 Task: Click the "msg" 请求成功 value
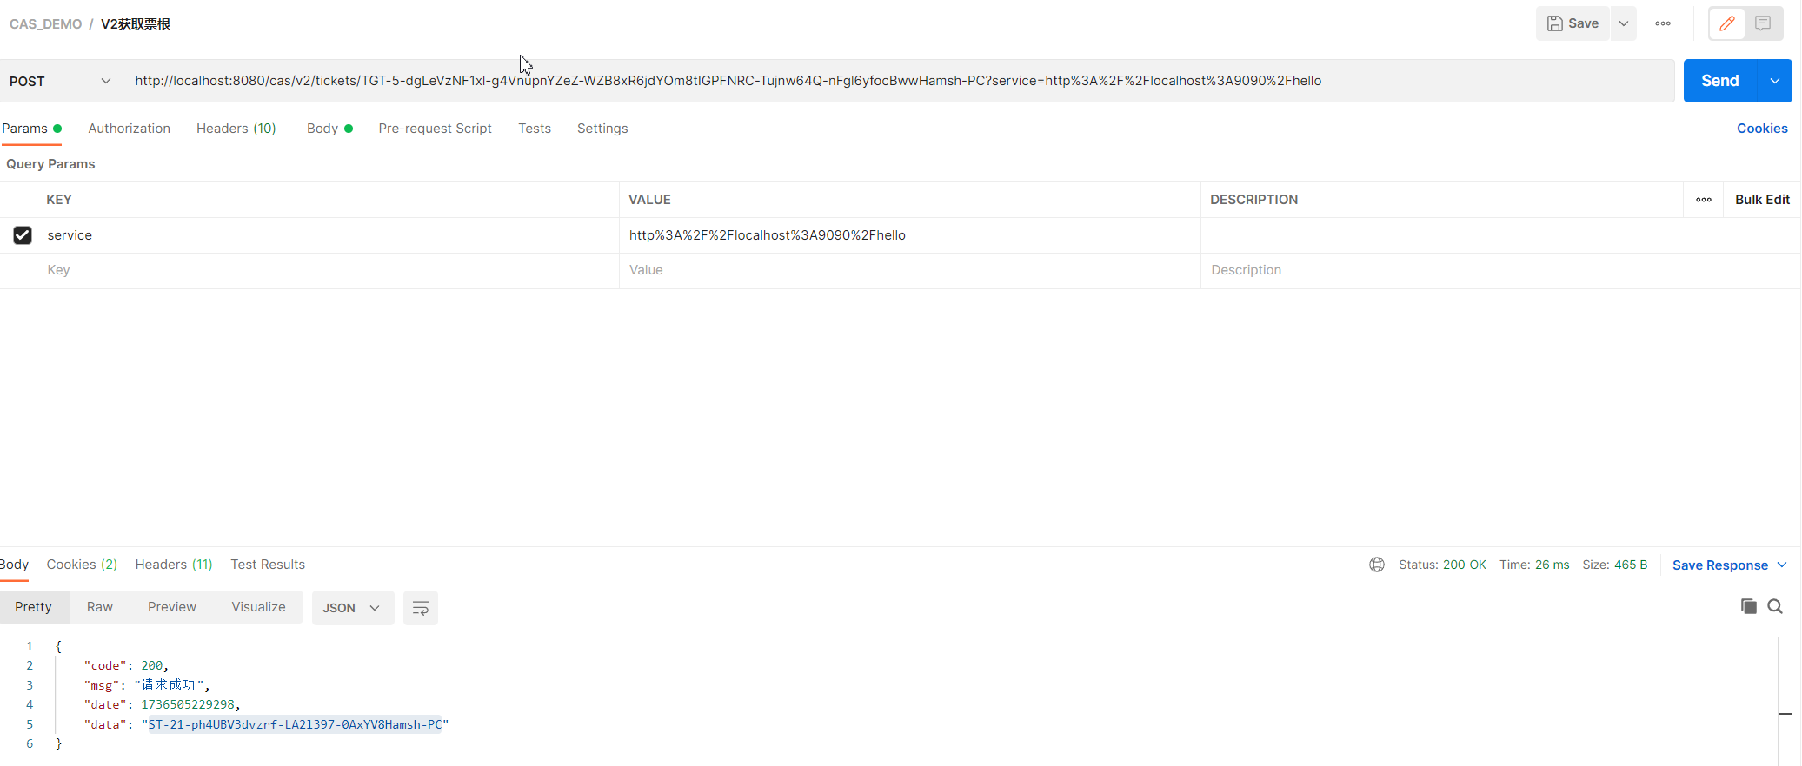pyautogui.click(x=170, y=685)
